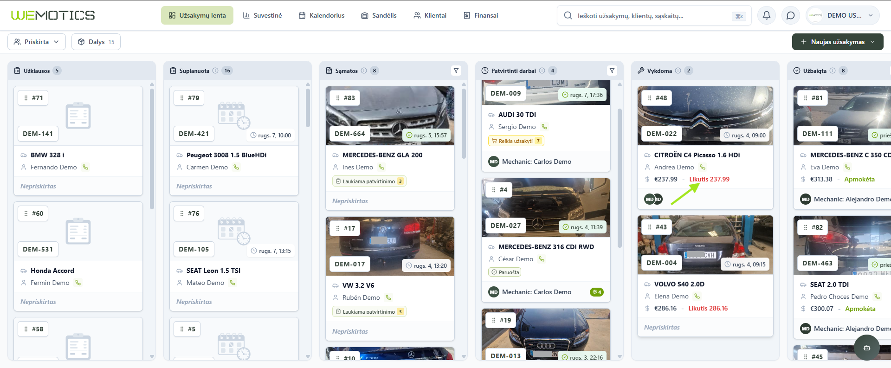Open the DEMO US... account menu
Screen dimensions: 891x368
(x=842, y=15)
